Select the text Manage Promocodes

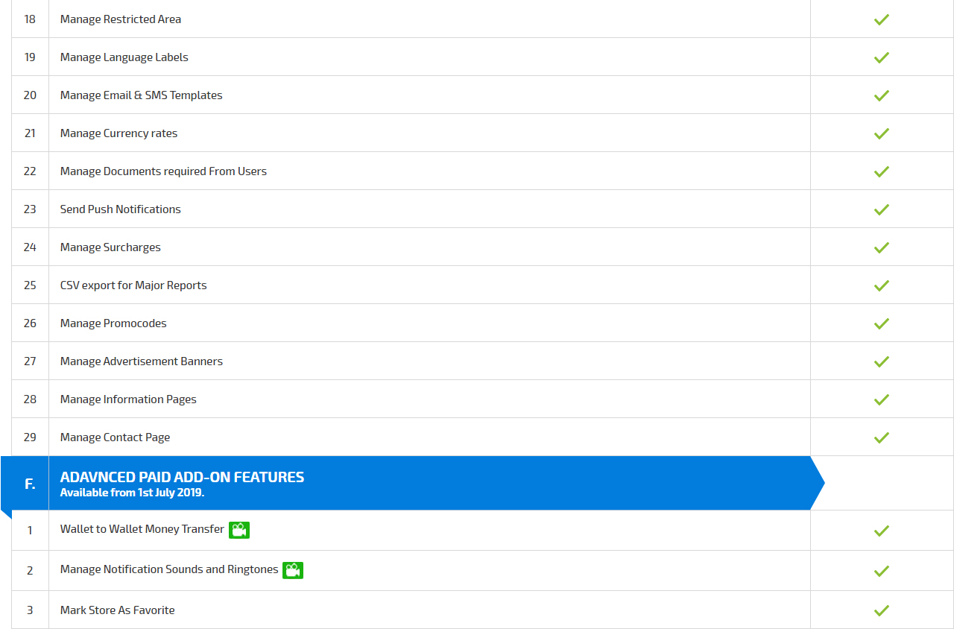click(113, 323)
